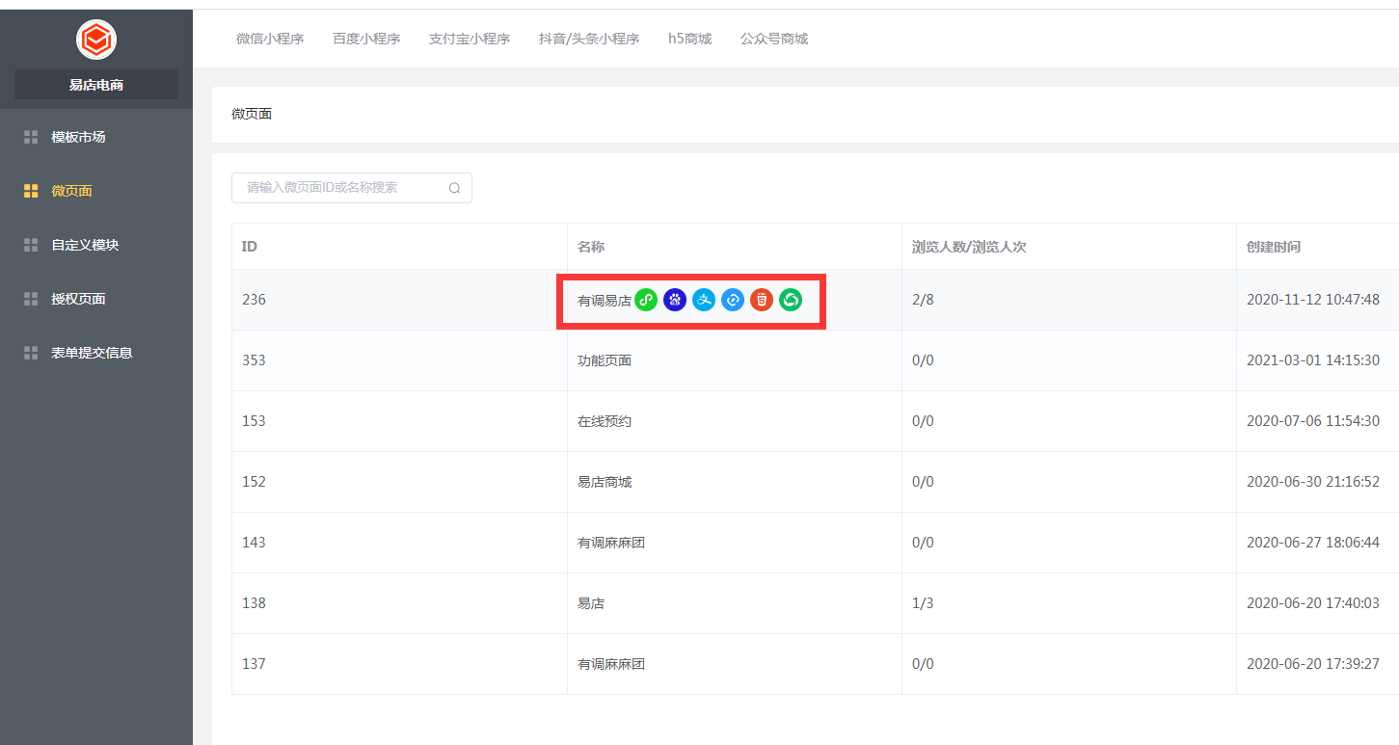The height and width of the screenshot is (745, 1399).
Task: Focus the 微页面 ID or name search field
Action: coord(352,188)
